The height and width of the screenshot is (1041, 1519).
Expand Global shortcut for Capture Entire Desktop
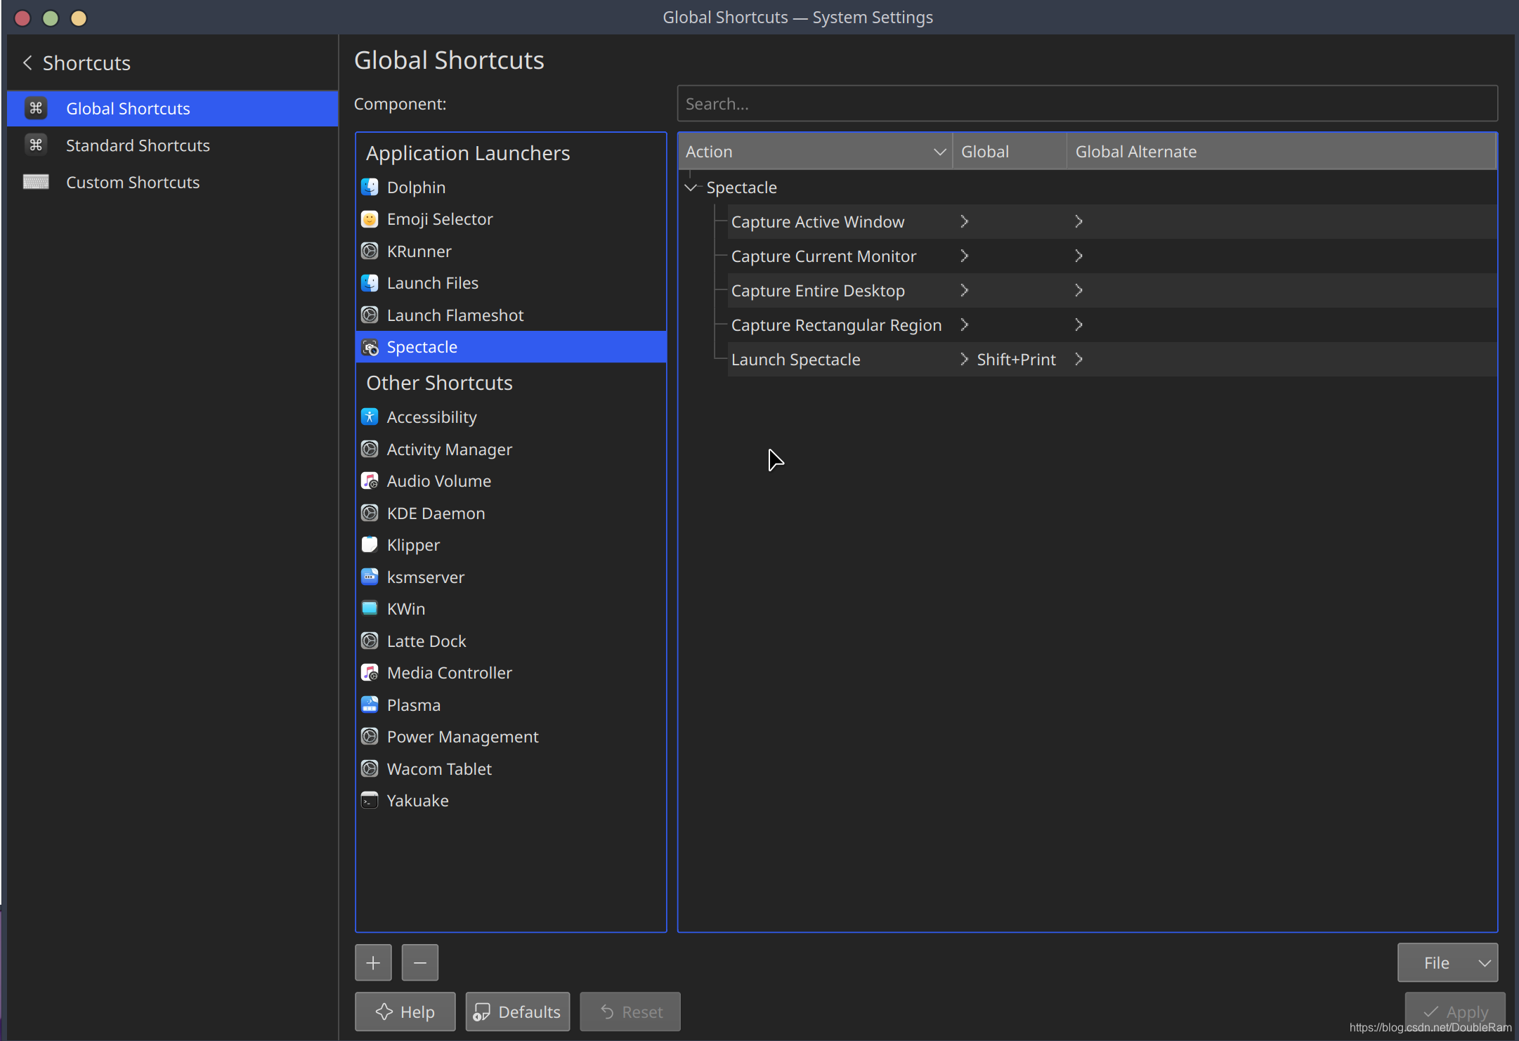(965, 290)
